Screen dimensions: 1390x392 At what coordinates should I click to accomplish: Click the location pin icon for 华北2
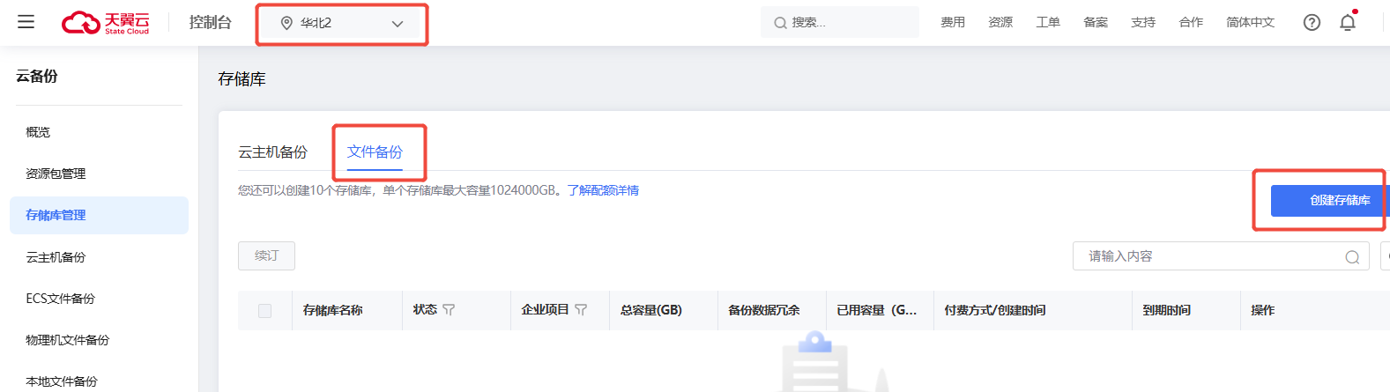286,24
